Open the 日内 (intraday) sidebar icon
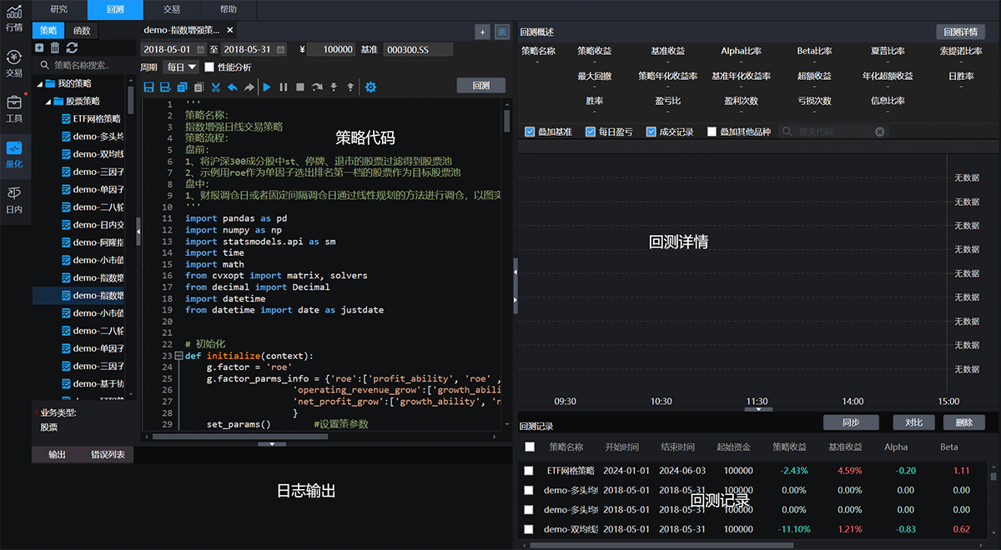Image resolution: width=1001 pixels, height=550 pixels. (x=14, y=200)
